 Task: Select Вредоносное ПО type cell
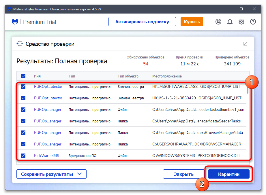(x=83, y=156)
